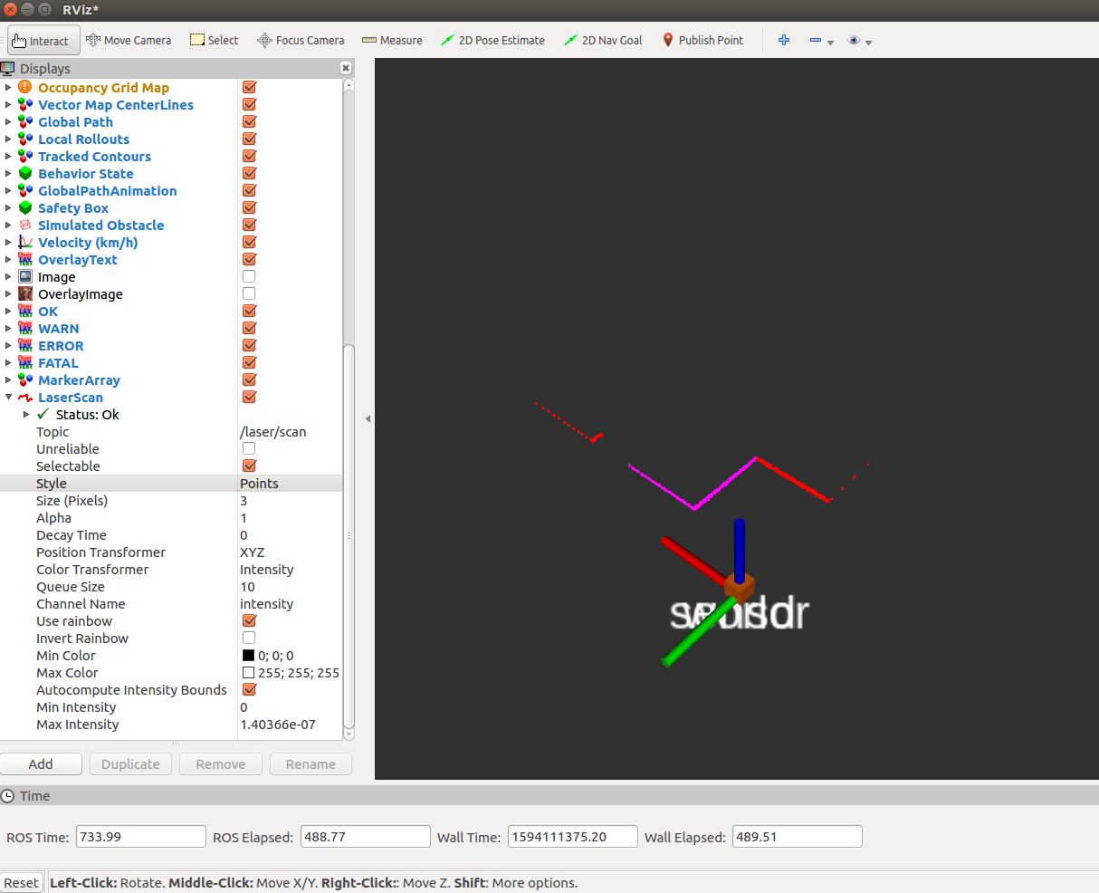Open Color Transformer Intensity value

pyautogui.click(x=290, y=570)
